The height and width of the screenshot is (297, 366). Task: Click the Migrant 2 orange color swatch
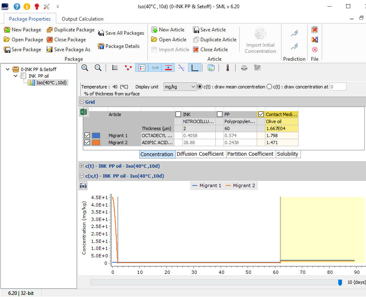pos(96,143)
